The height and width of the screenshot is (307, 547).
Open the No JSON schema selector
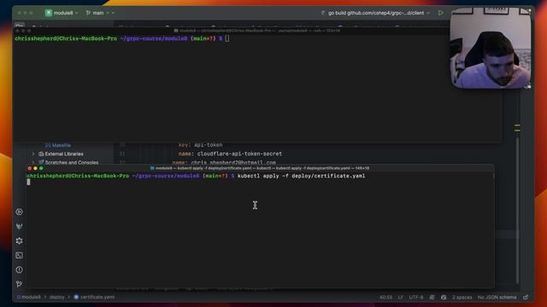pyautogui.click(x=497, y=298)
